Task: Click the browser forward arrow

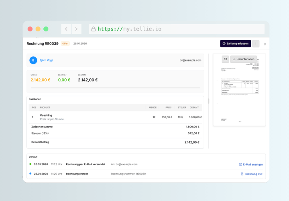Action: 76,29
